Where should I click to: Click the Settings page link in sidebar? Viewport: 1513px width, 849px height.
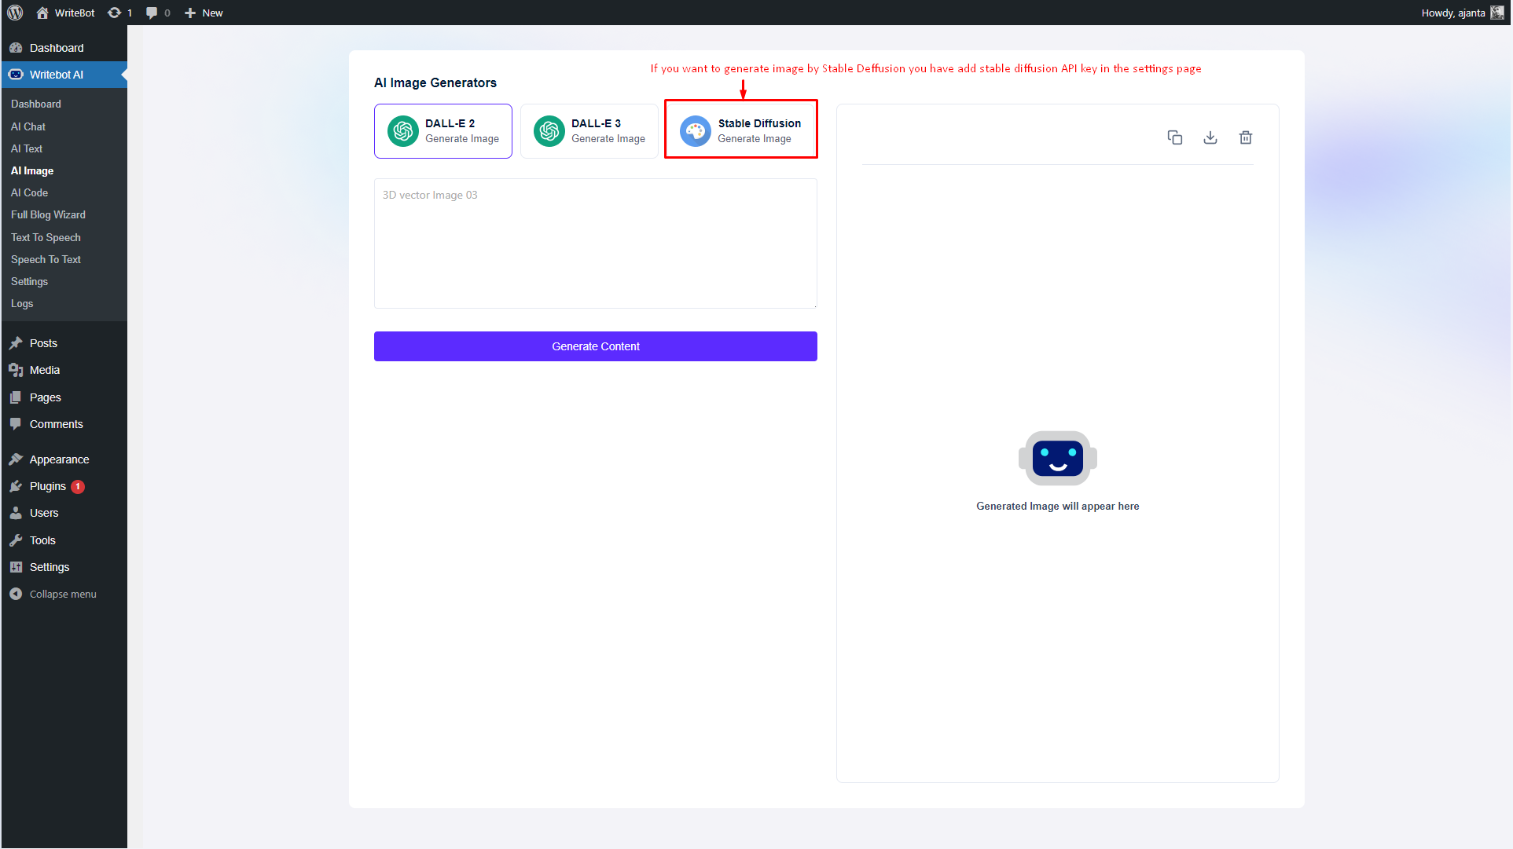[x=29, y=281]
